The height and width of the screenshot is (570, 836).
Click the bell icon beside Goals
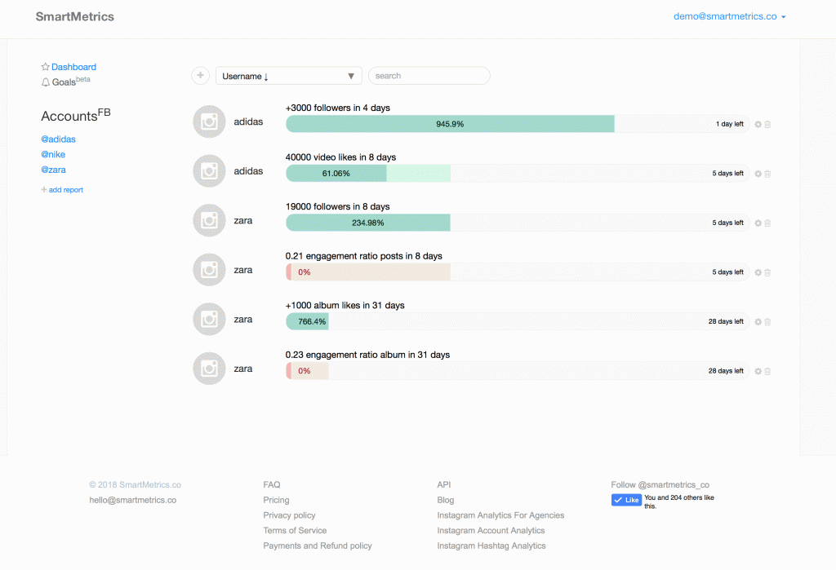click(x=46, y=82)
